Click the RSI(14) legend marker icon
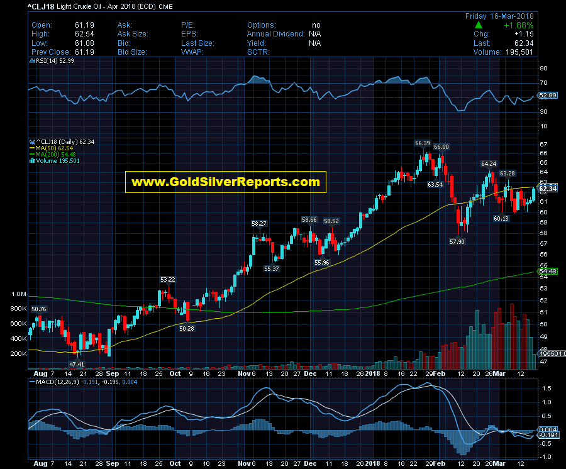566x469 pixels. (32, 61)
